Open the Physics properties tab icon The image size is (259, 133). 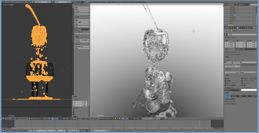pos(252,28)
